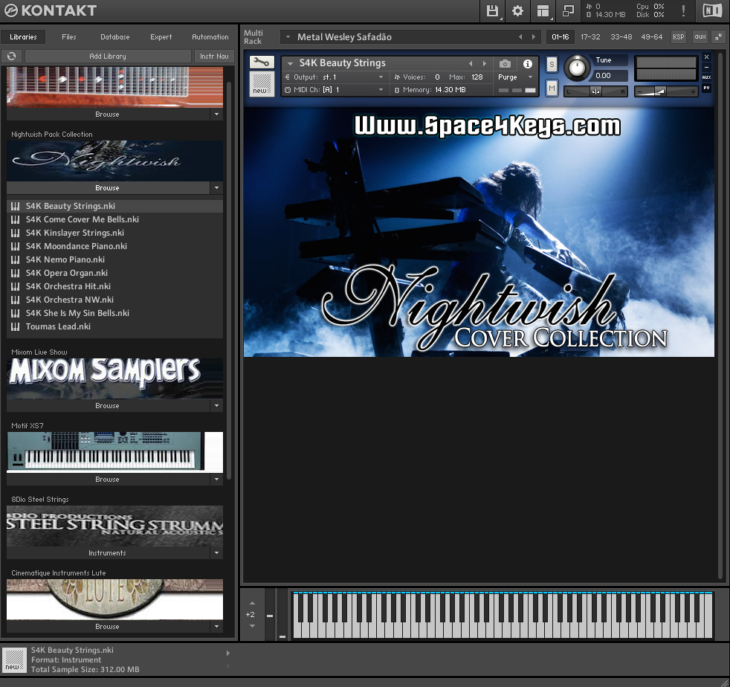Screen dimensions: 730x687
Task: Click the Add Library button
Action: [x=108, y=57]
